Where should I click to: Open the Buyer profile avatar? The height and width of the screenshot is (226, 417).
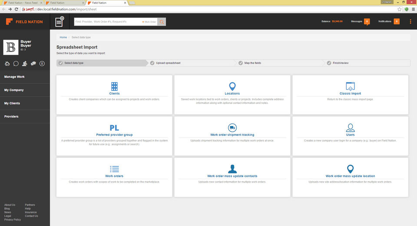tap(10, 47)
